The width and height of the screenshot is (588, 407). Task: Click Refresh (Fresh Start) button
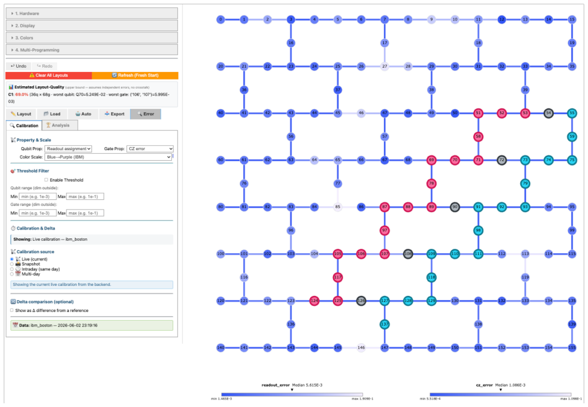135,76
